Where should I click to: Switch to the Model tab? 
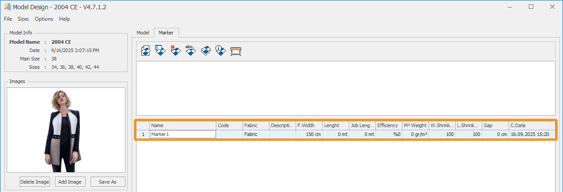pyautogui.click(x=143, y=33)
